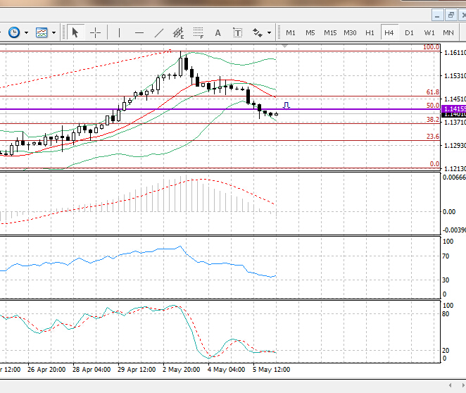This screenshot has width=466, height=393.
Task: Switch to D1 daily timeframe
Action: click(x=409, y=32)
